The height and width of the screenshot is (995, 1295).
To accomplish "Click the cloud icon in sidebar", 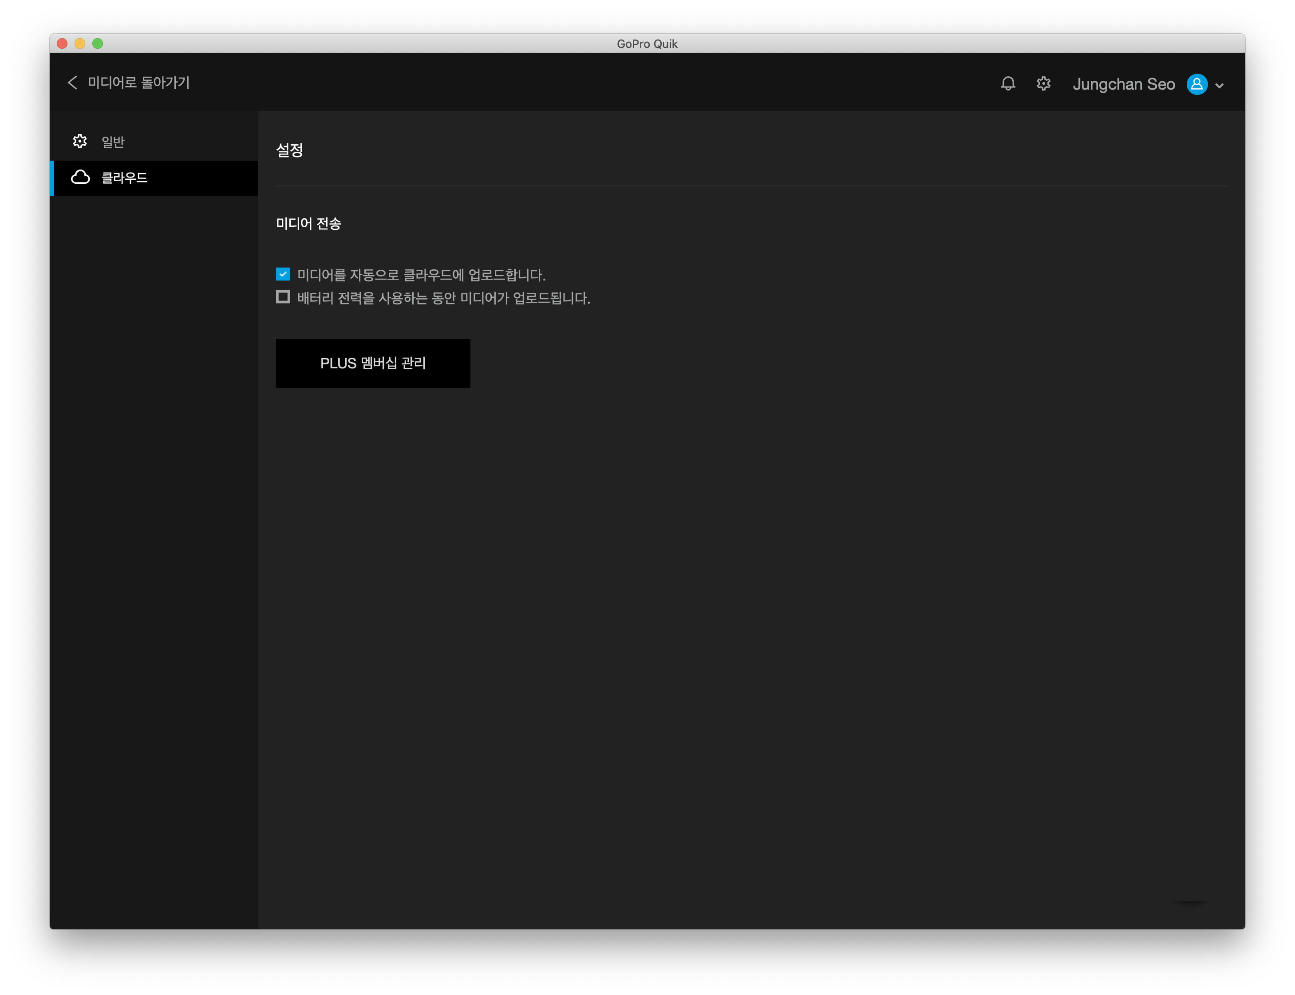I will [x=80, y=178].
